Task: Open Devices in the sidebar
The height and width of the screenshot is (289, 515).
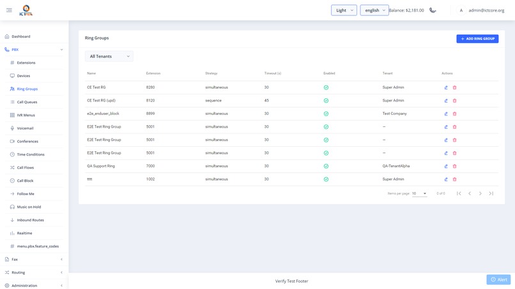Action: pyautogui.click(x=23, y=76)
